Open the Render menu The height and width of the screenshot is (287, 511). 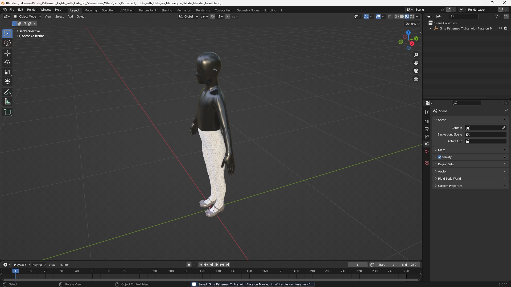[x=32, y=10]
